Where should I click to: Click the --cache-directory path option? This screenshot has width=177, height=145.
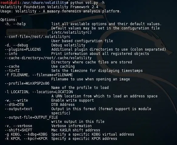click(48, 58)
